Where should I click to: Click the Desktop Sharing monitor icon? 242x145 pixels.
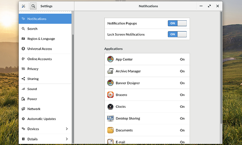[110, 118]
